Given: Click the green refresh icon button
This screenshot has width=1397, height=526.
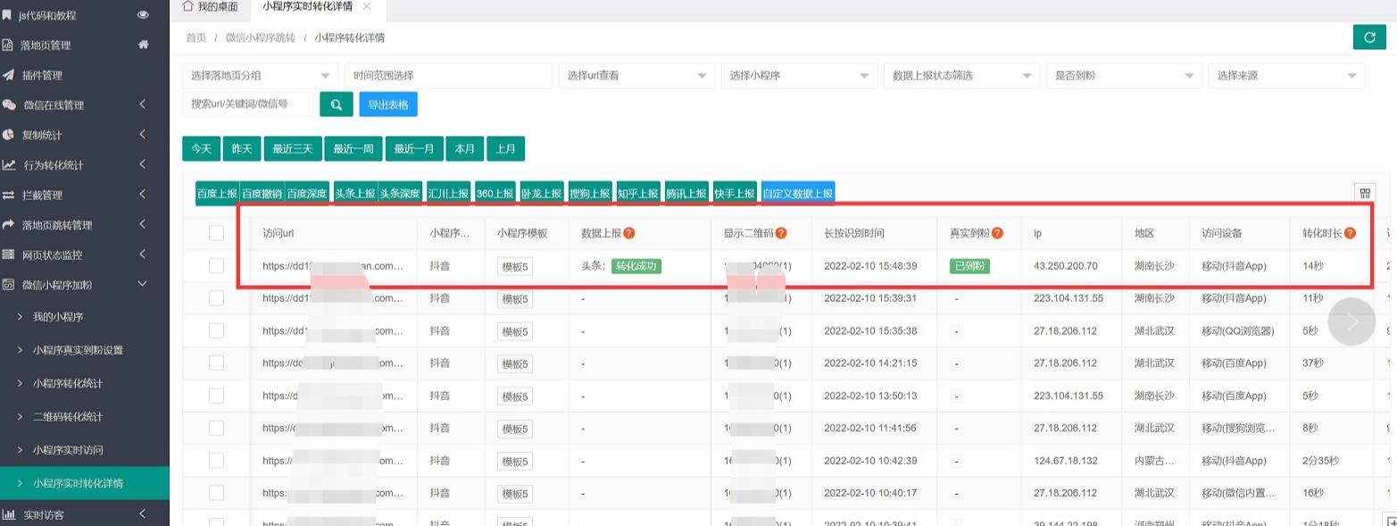Looking at the screenshot, I should tap(1369, 38).
